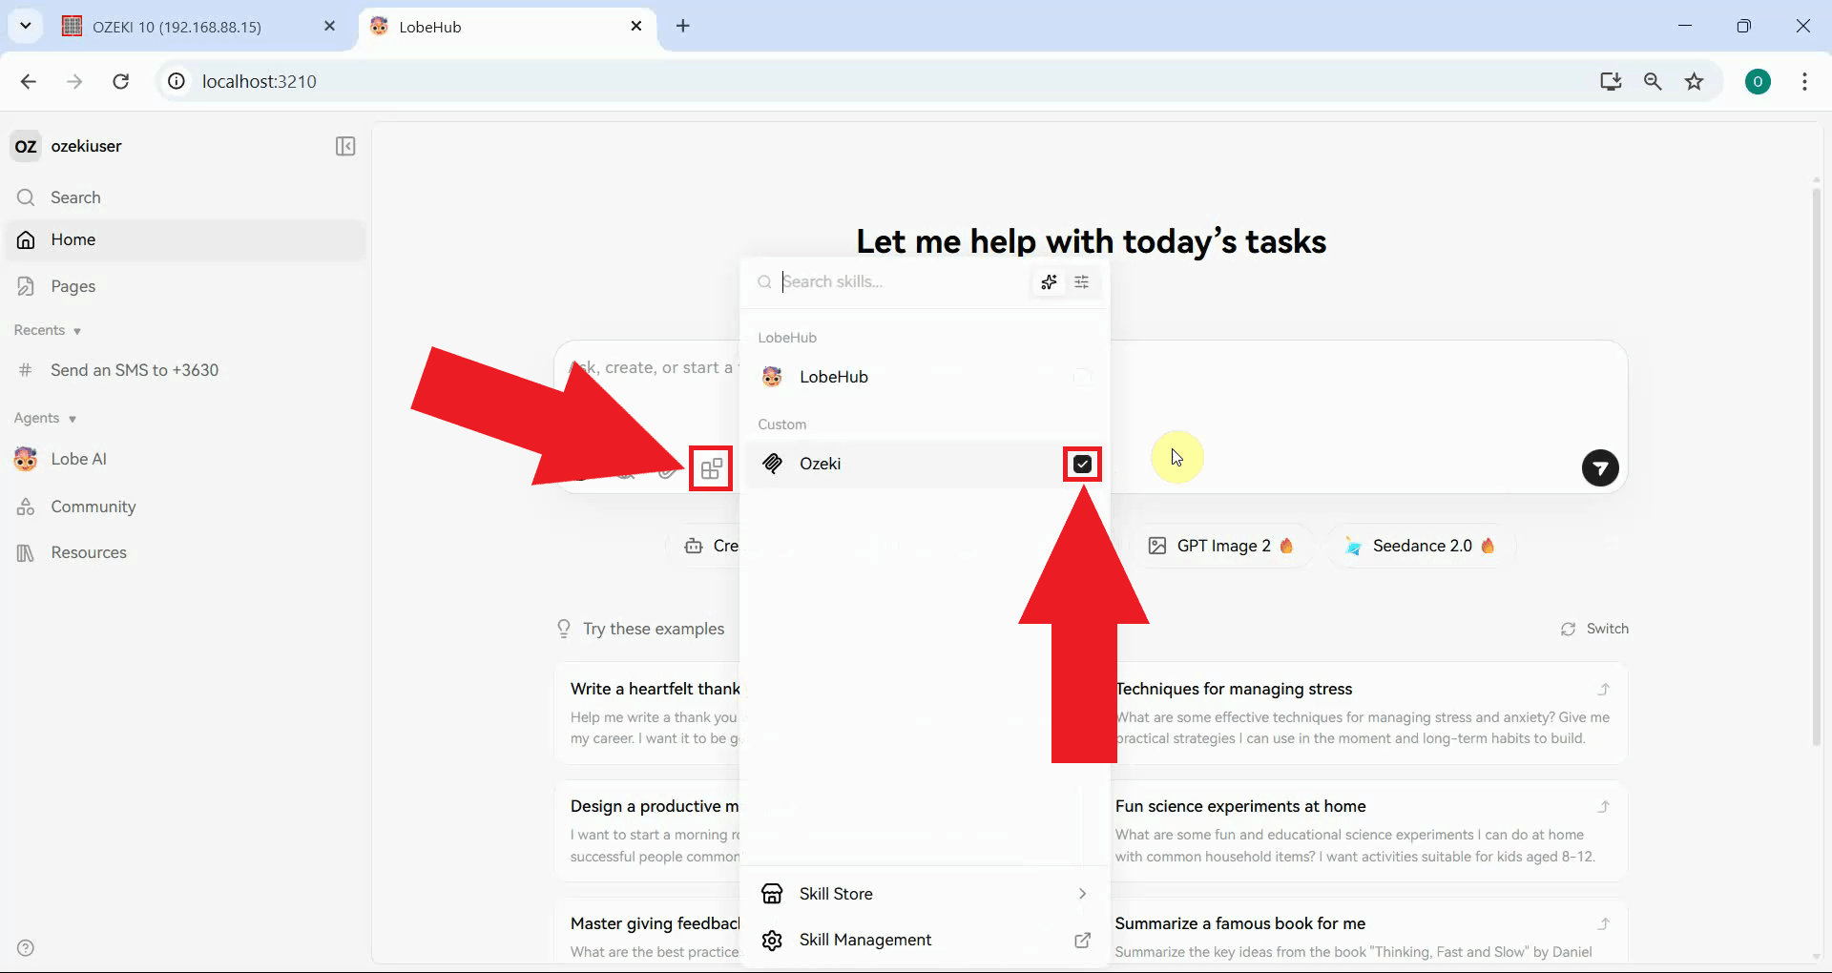Click the Seedance 2.0 chip

[1420, 546]
